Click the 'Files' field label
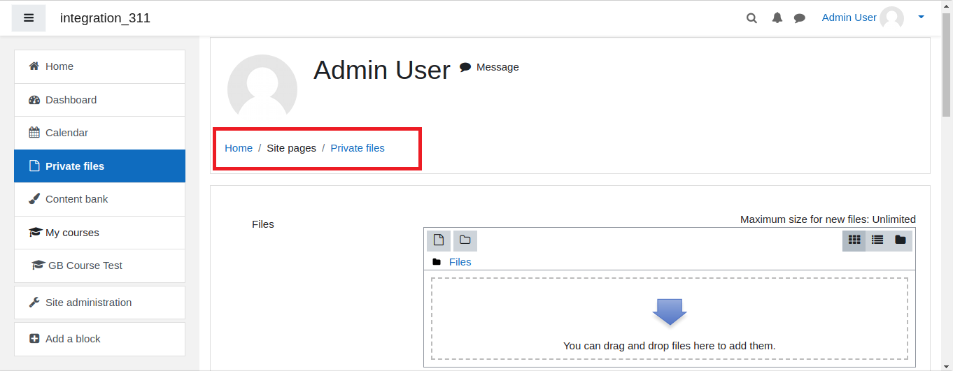 click(263, 224)
